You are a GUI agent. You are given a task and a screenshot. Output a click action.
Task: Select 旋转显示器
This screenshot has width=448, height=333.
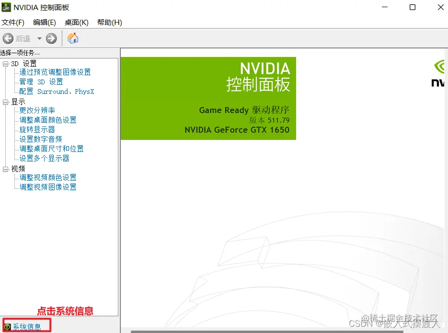tap(37, 129)
